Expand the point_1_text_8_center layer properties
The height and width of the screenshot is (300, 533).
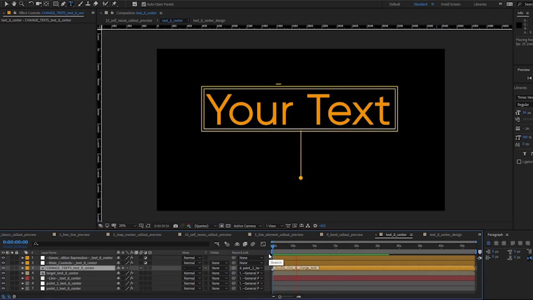(22, 288)
